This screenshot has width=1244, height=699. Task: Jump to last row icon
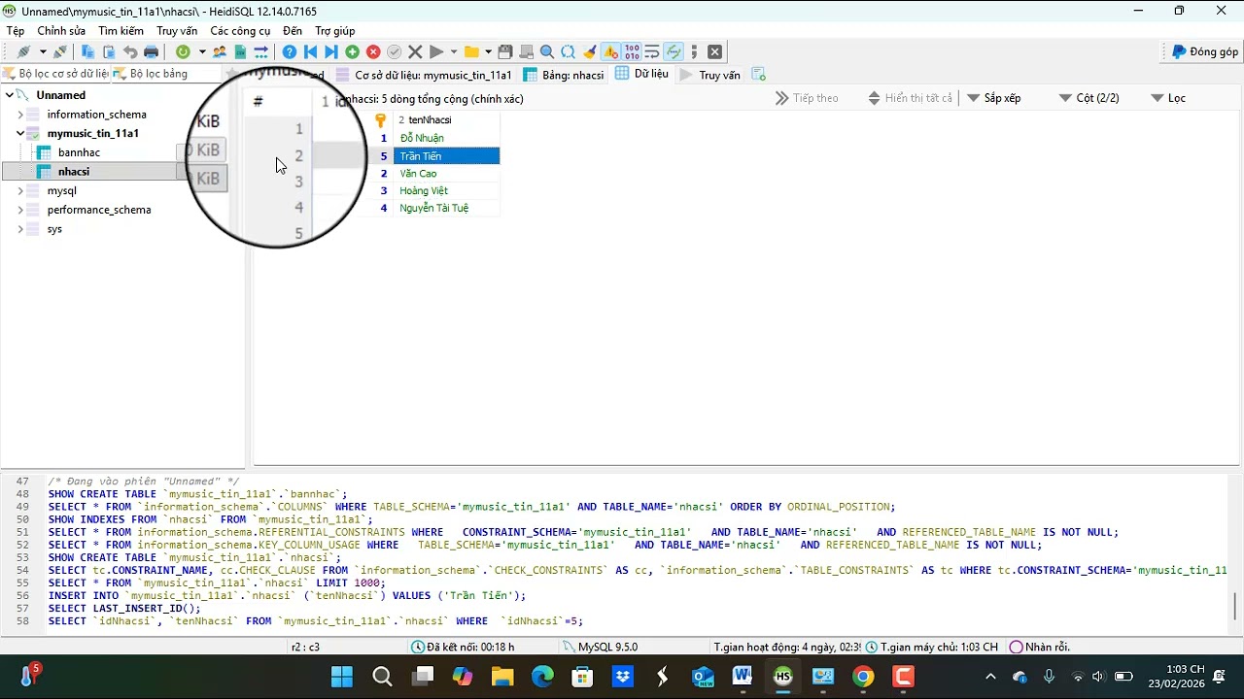(x=331, y=51)
